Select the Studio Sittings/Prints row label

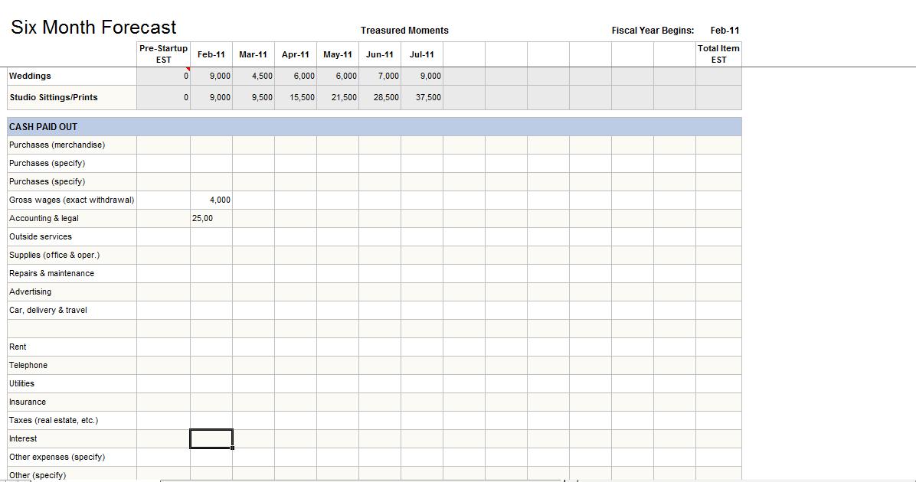point(69,97)
